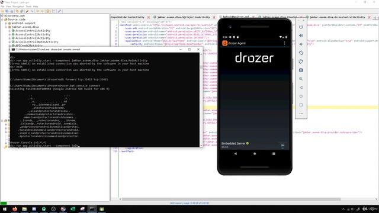The width and height of the screenshot is (379, 213).
Task: Open Class search icon in jadx toolbar
Action: coord(31,11)
